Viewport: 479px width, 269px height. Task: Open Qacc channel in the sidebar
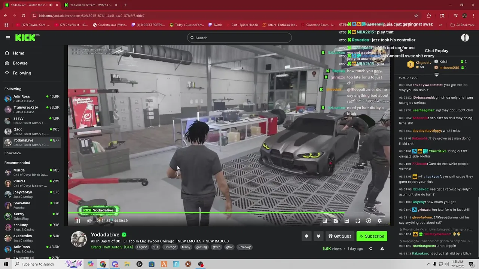click(x=32, y=132)
